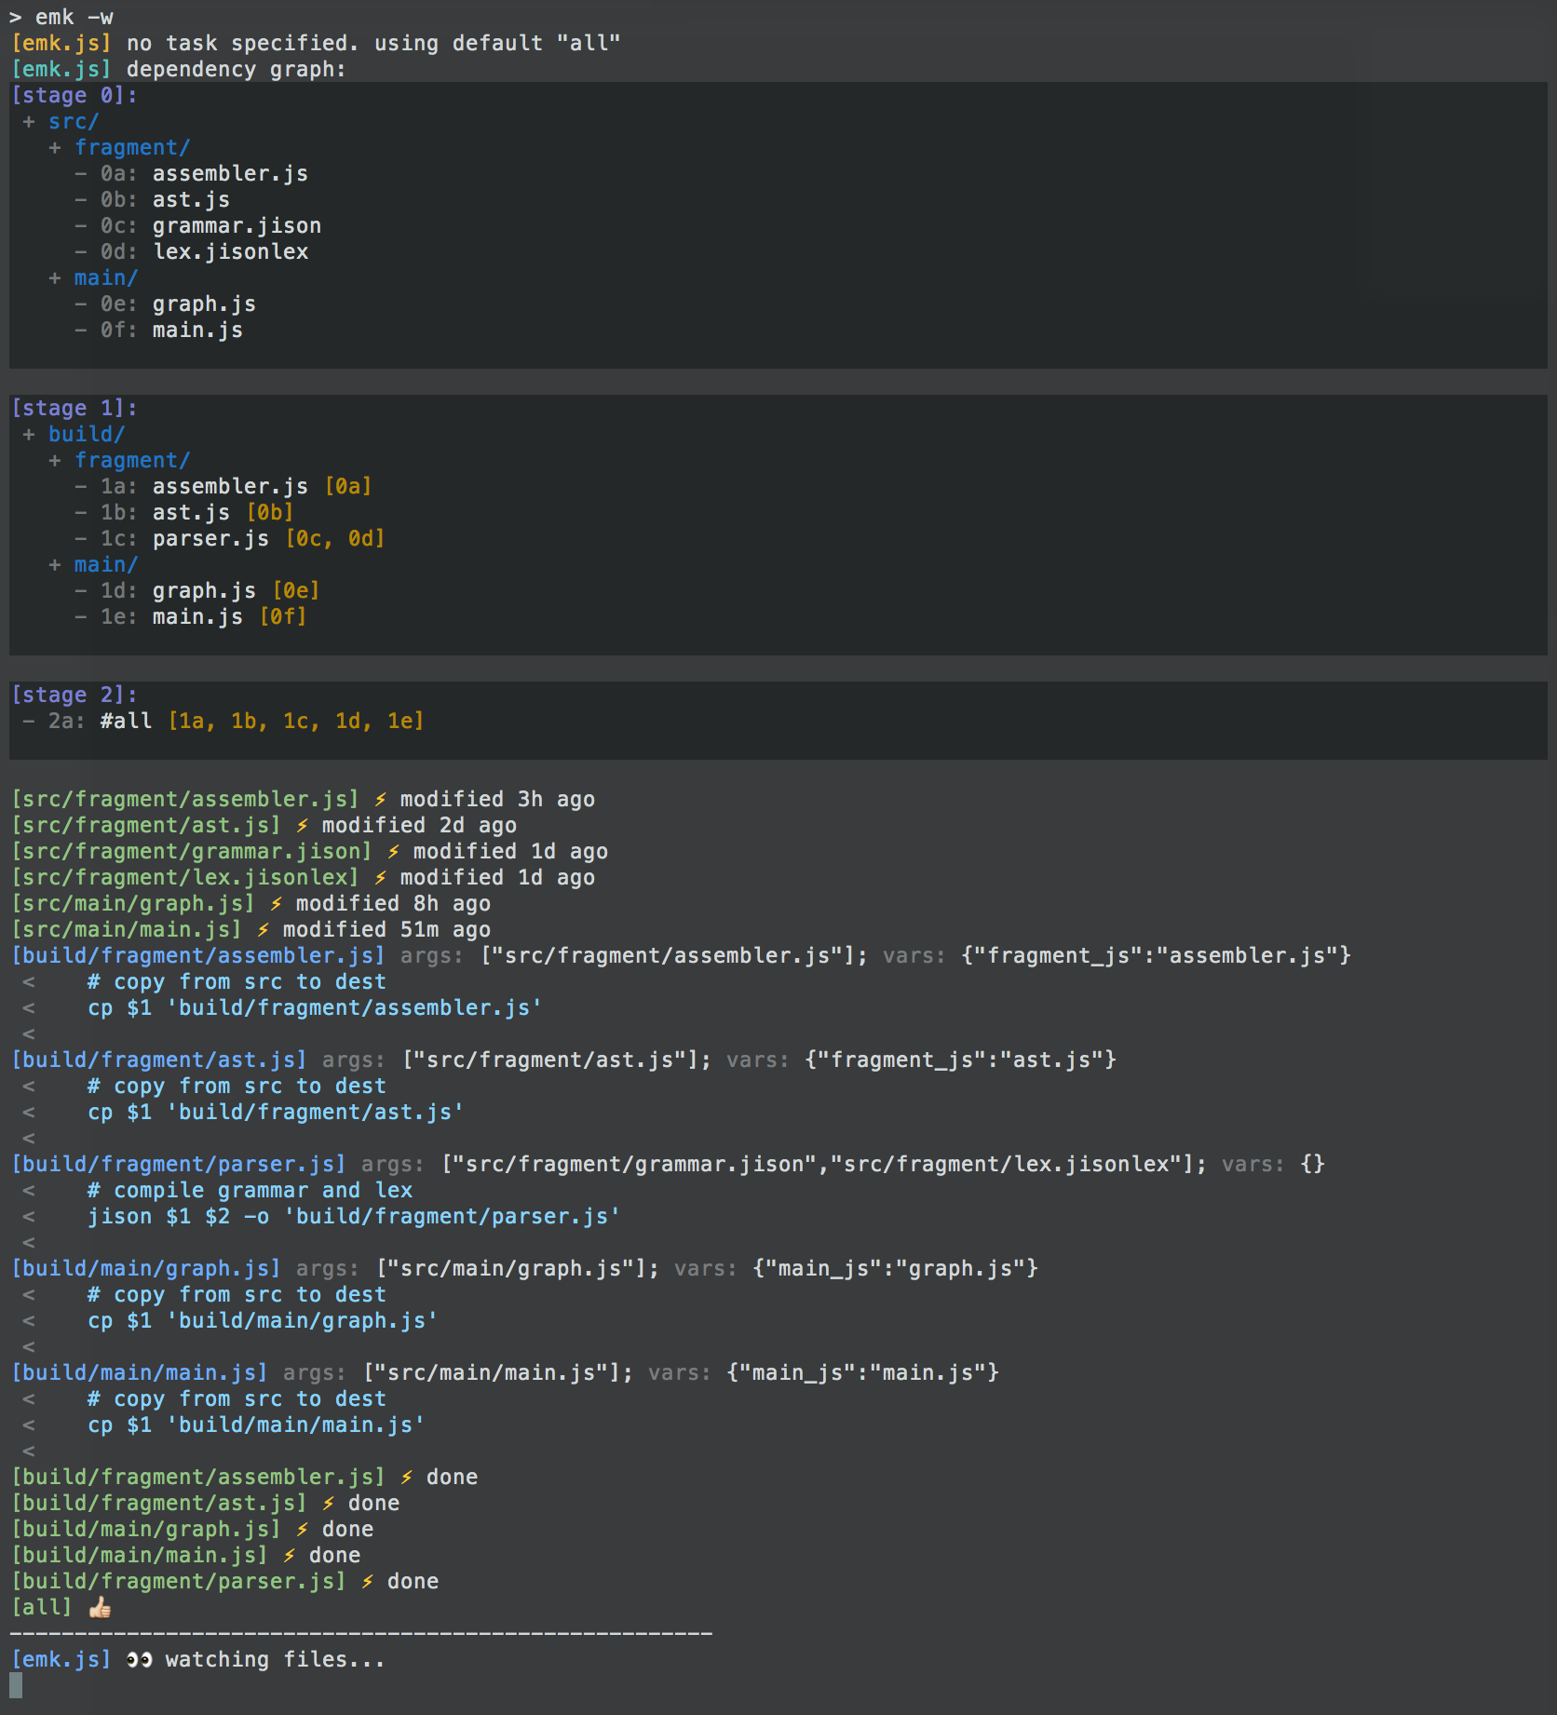
Task: Click [build/main/main.js] done line tag
Action: 140,1556
